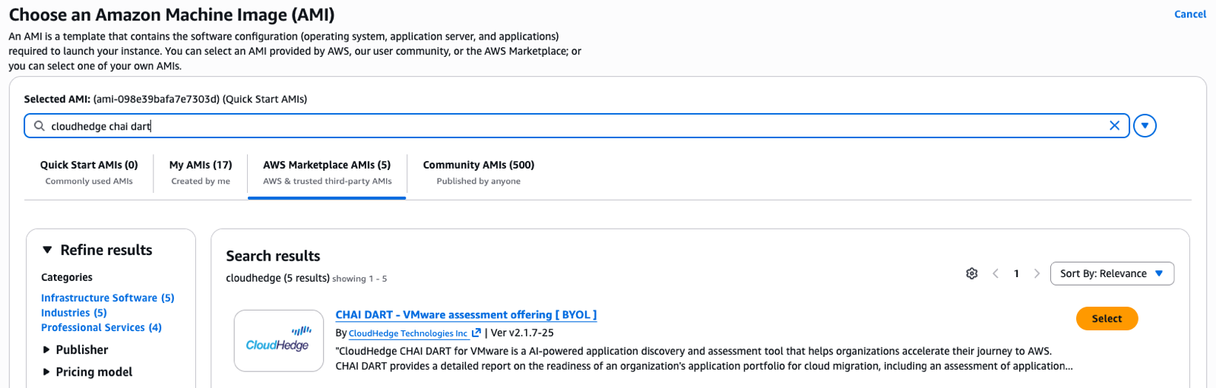The height and width of the screenshot is (388, 1216).
Task: Click the AMI search input field
Action: tap(576, 126)
